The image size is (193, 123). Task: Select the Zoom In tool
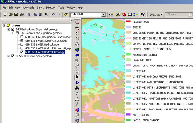click(x=77, y=22)
